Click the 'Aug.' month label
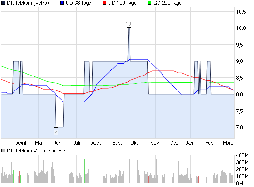This screenshot has height=187, width=254. pyautogui.click(x=96, y=143)
